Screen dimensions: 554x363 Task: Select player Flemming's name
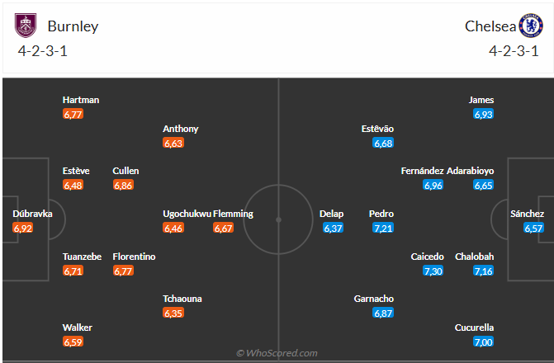point(233,214)
